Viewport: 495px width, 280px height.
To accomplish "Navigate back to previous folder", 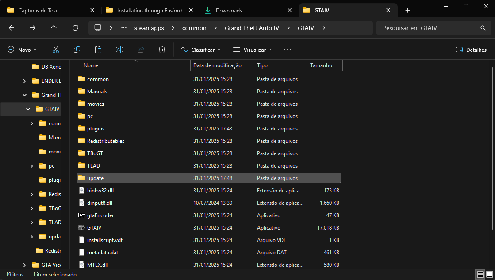I will click(12, 28).
